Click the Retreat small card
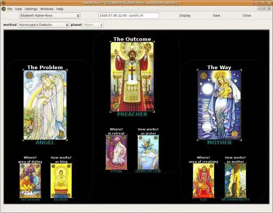The image size is (273, 213). tap(61, 181)
